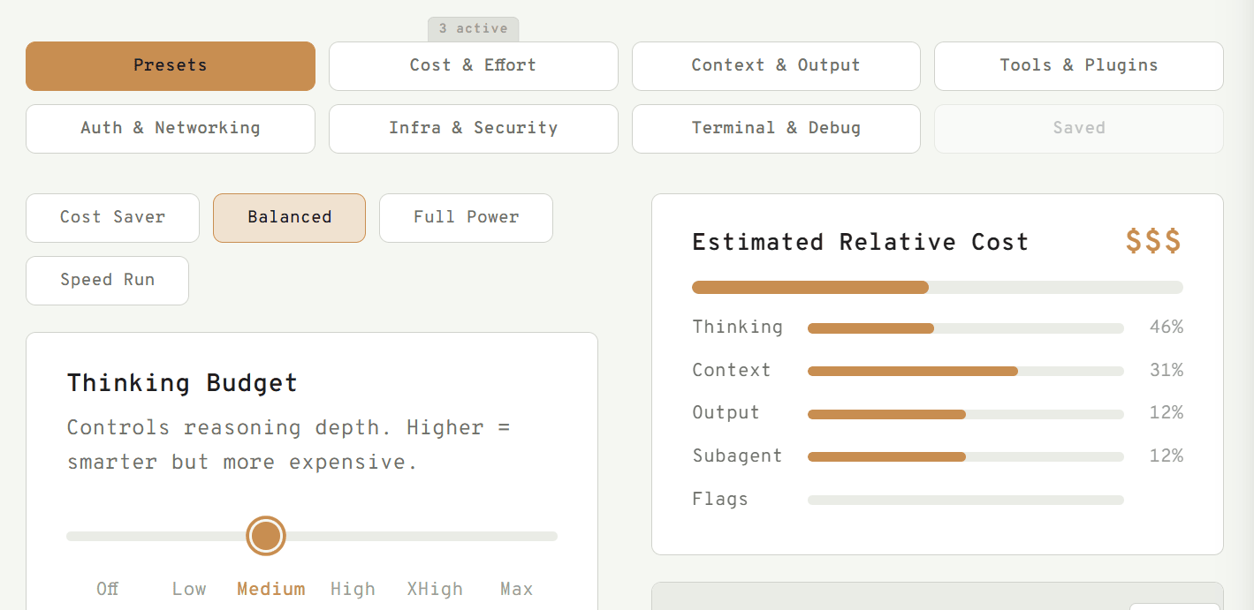Click the '12%' value in Subagent row
This screenshot has width=1254, height=610.
1166,456
